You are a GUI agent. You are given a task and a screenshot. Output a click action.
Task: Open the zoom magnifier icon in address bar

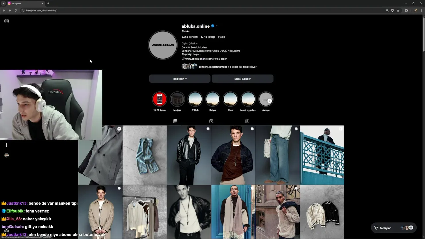point(387,10)
